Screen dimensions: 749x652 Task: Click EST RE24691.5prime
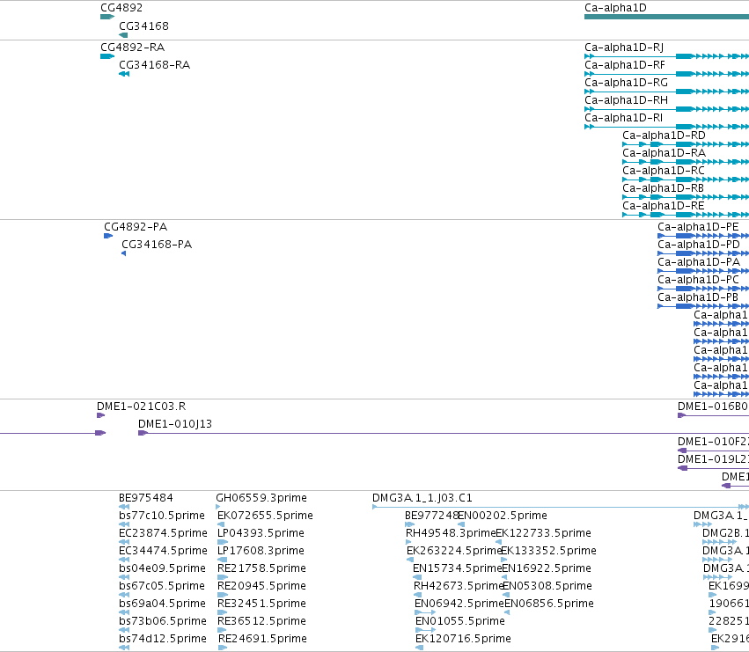262,640
